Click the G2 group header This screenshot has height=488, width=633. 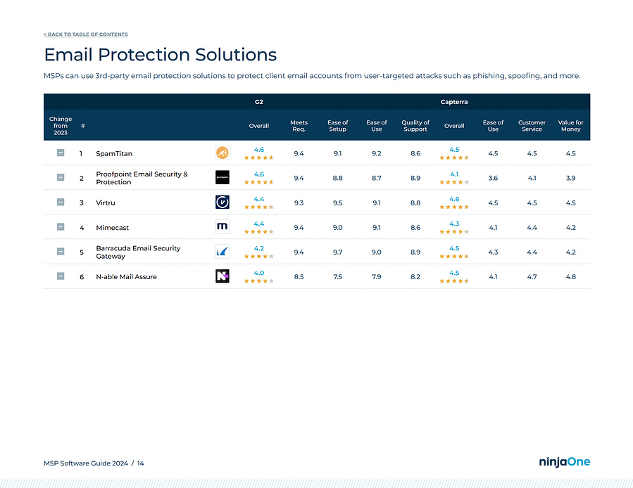pos(259,102)
